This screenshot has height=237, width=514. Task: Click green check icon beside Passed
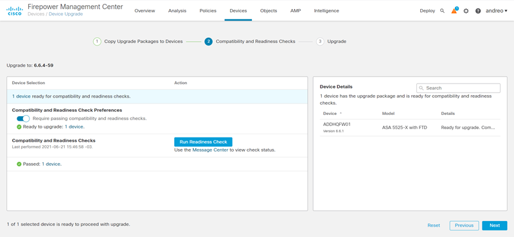19,164
